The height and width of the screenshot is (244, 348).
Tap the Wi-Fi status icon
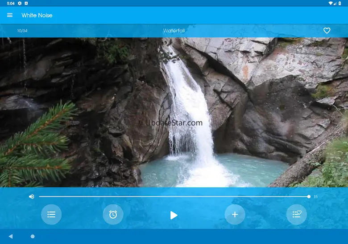pyautogui.click(x=331, y=3)
